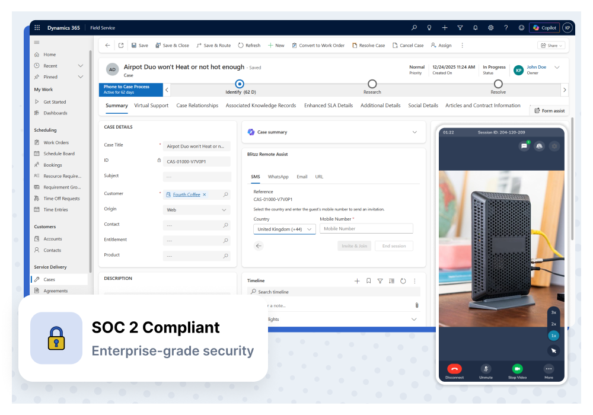Click Cancel Case
Screen dimensions: 593x415
click(x=408, y=46)
